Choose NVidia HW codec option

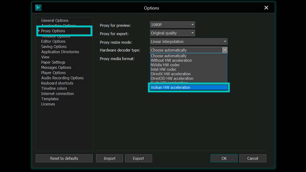[189, 65]
